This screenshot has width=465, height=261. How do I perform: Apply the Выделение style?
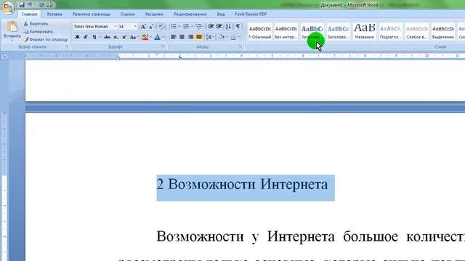pyautogui.click(x=442, y=32)
